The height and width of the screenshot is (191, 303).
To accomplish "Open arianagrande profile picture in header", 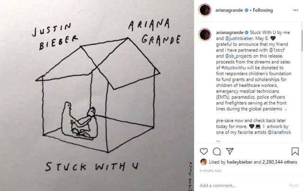I will click(x=205, y=10).
